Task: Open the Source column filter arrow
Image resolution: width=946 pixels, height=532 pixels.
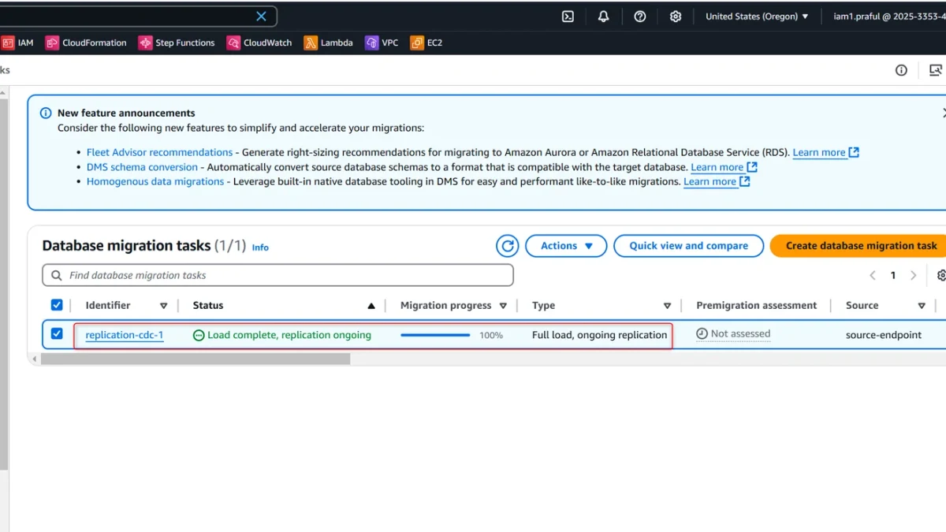Action: pos(922,306)
